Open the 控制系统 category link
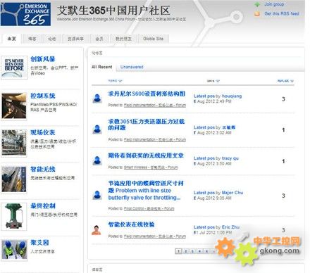 pos(43,96)
